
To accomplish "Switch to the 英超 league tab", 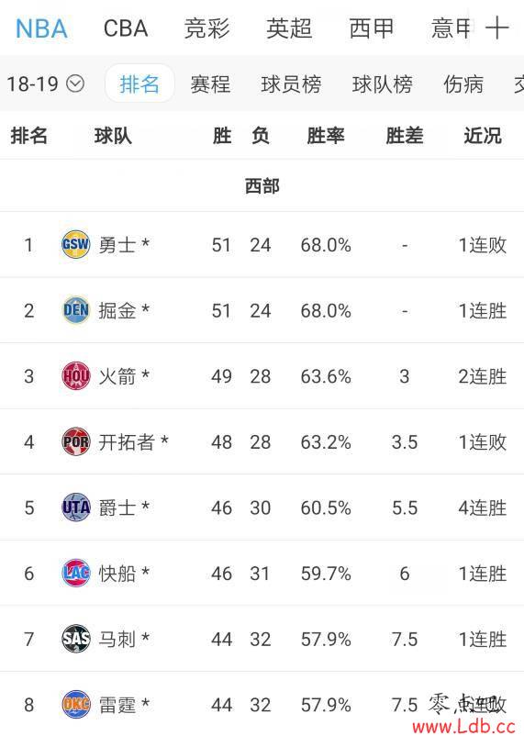I will 289,28.
